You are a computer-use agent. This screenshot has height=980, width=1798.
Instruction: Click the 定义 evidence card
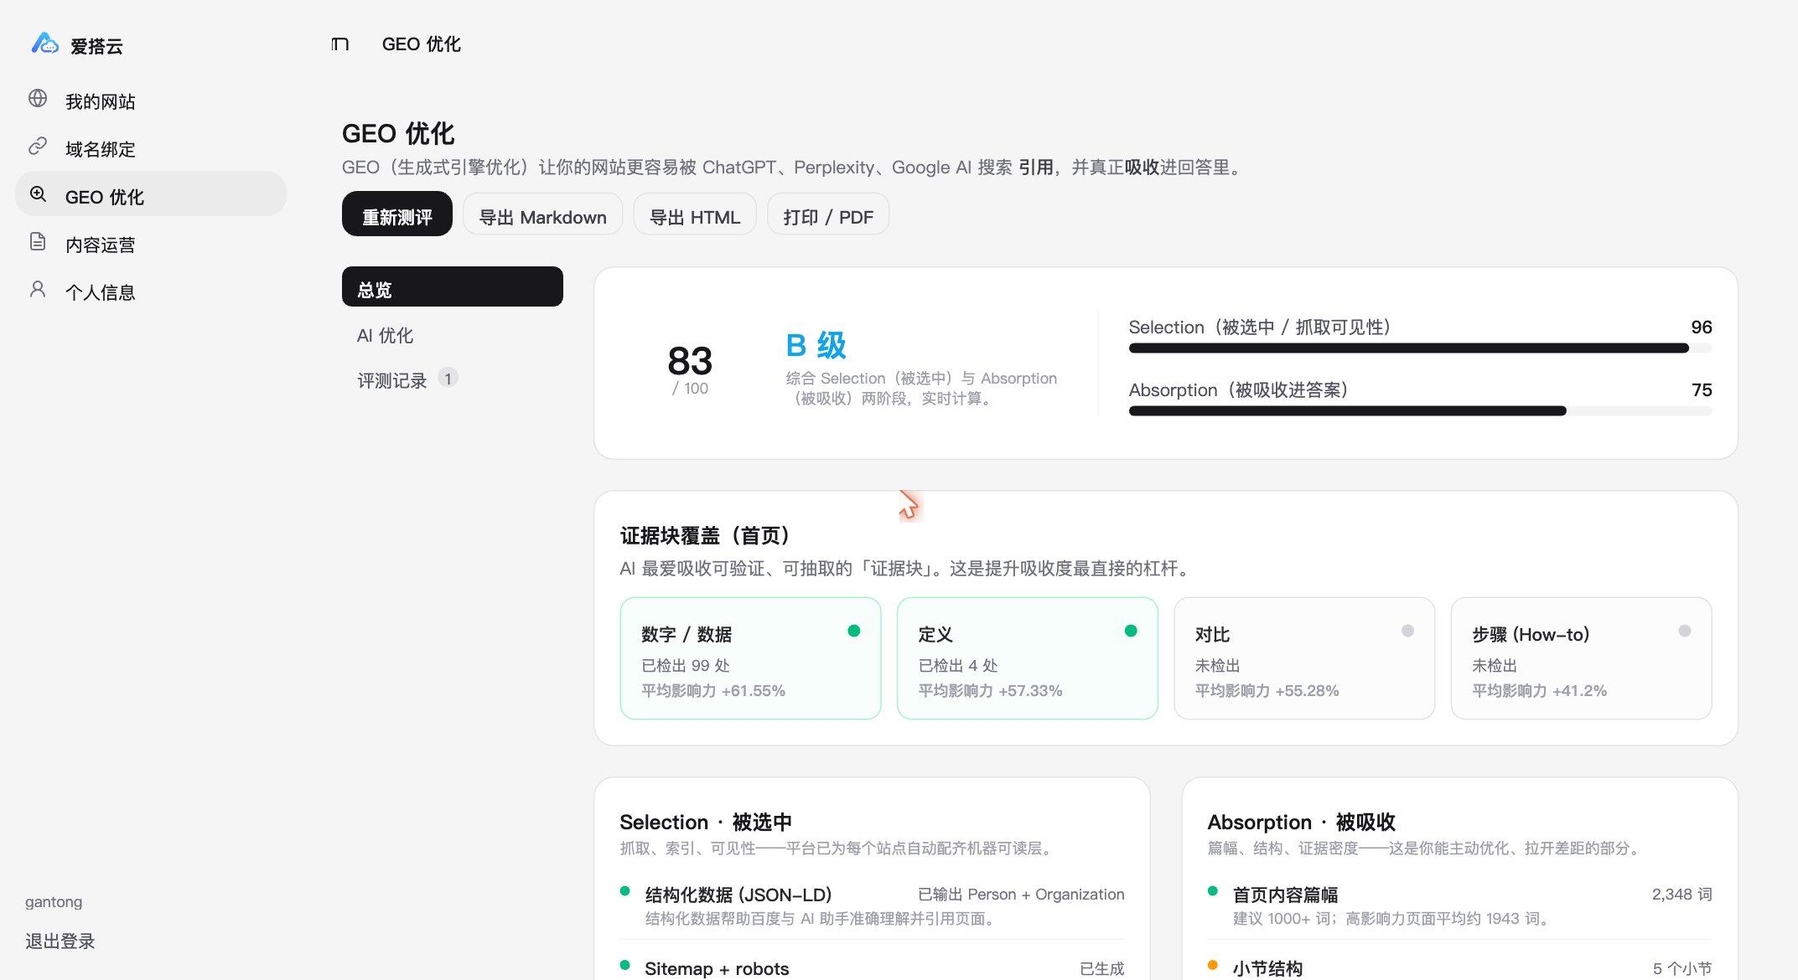pos(1027,658)
